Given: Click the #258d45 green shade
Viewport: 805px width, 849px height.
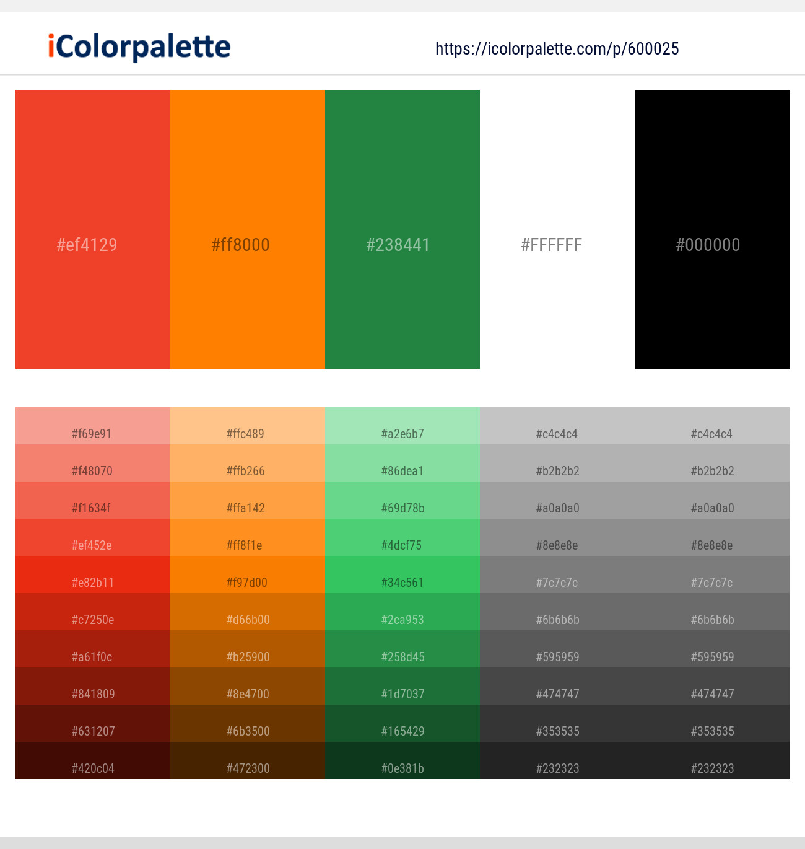Looking at the screenshot, I should pyautogui.click(x=402, y=649).
